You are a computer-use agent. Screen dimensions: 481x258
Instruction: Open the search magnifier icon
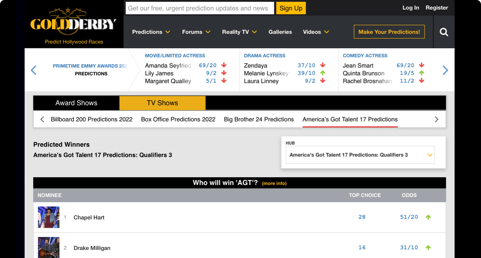click(444, 32)
